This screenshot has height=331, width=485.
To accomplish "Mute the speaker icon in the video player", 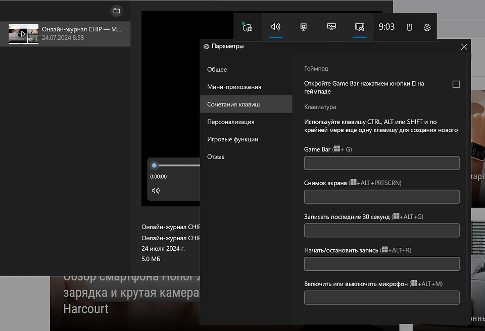I will click(156, 191).
